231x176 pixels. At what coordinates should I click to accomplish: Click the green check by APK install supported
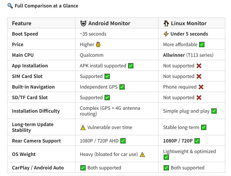tap(131, 66)
